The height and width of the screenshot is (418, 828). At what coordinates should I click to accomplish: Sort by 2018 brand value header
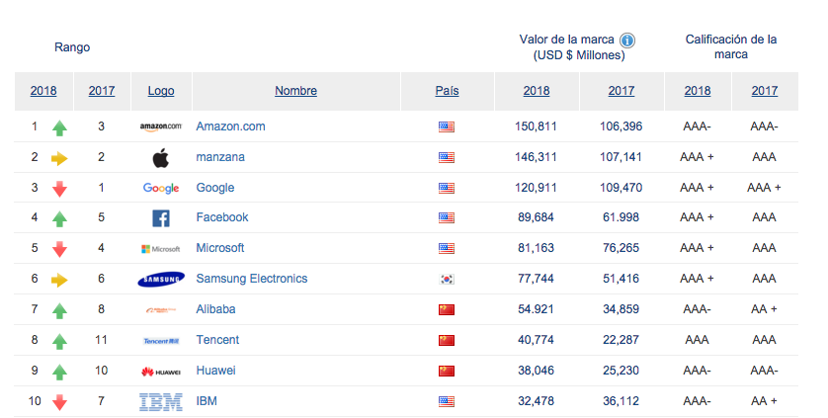tap(537, 91)
